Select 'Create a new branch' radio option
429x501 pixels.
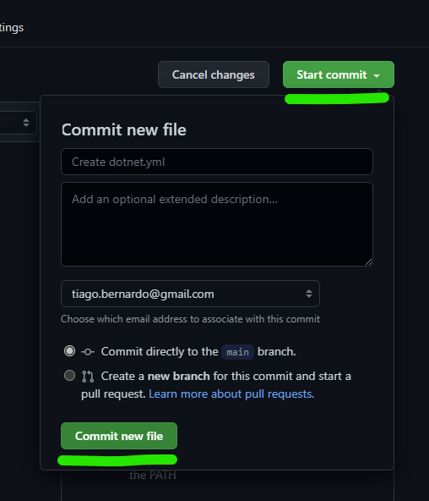(69, 376)
